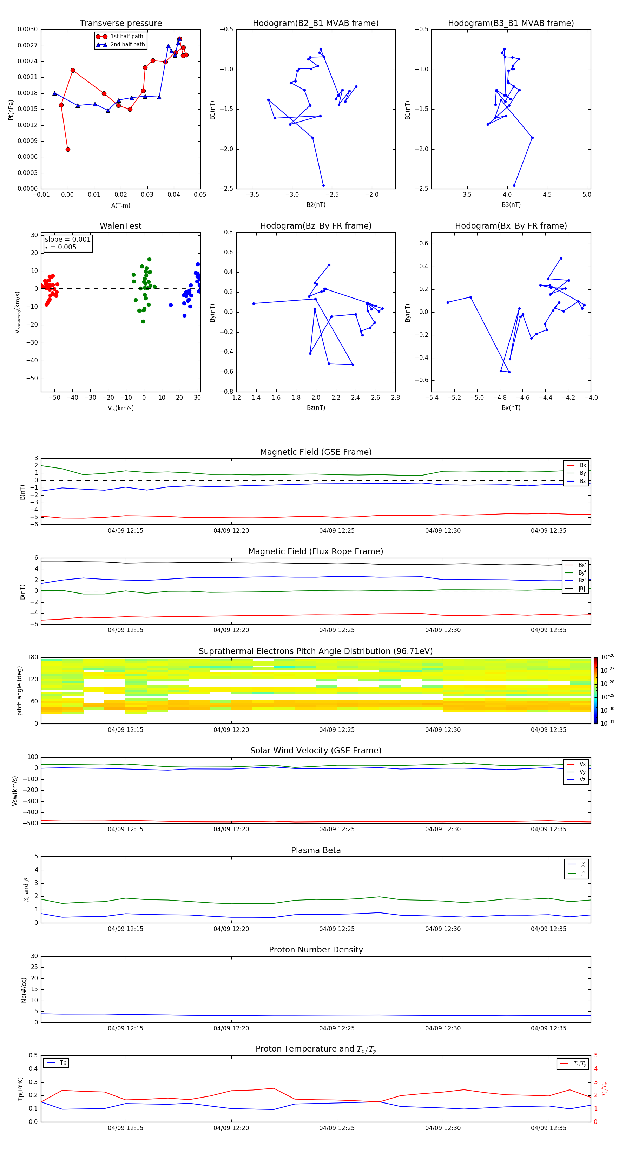Click the 'Pt(nPa)' y-axis label
632x1159 pixels.
tap(11, 110)
